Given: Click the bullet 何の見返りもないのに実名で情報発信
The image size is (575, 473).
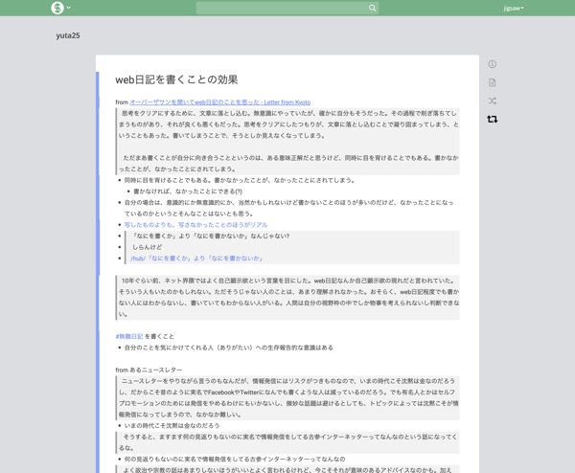Looking at the screenshot, I should click(x=235, y=459).
